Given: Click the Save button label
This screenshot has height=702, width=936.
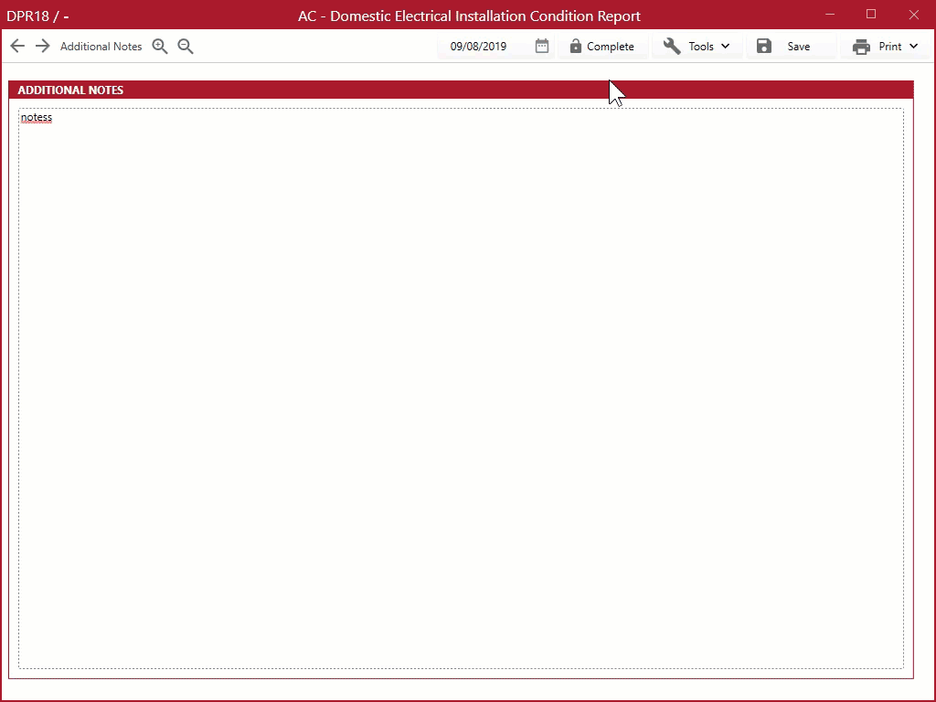Looking at the screenshot, I should pos(798,47).
